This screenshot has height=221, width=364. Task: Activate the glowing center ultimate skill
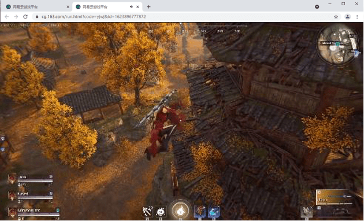point(180,210)
